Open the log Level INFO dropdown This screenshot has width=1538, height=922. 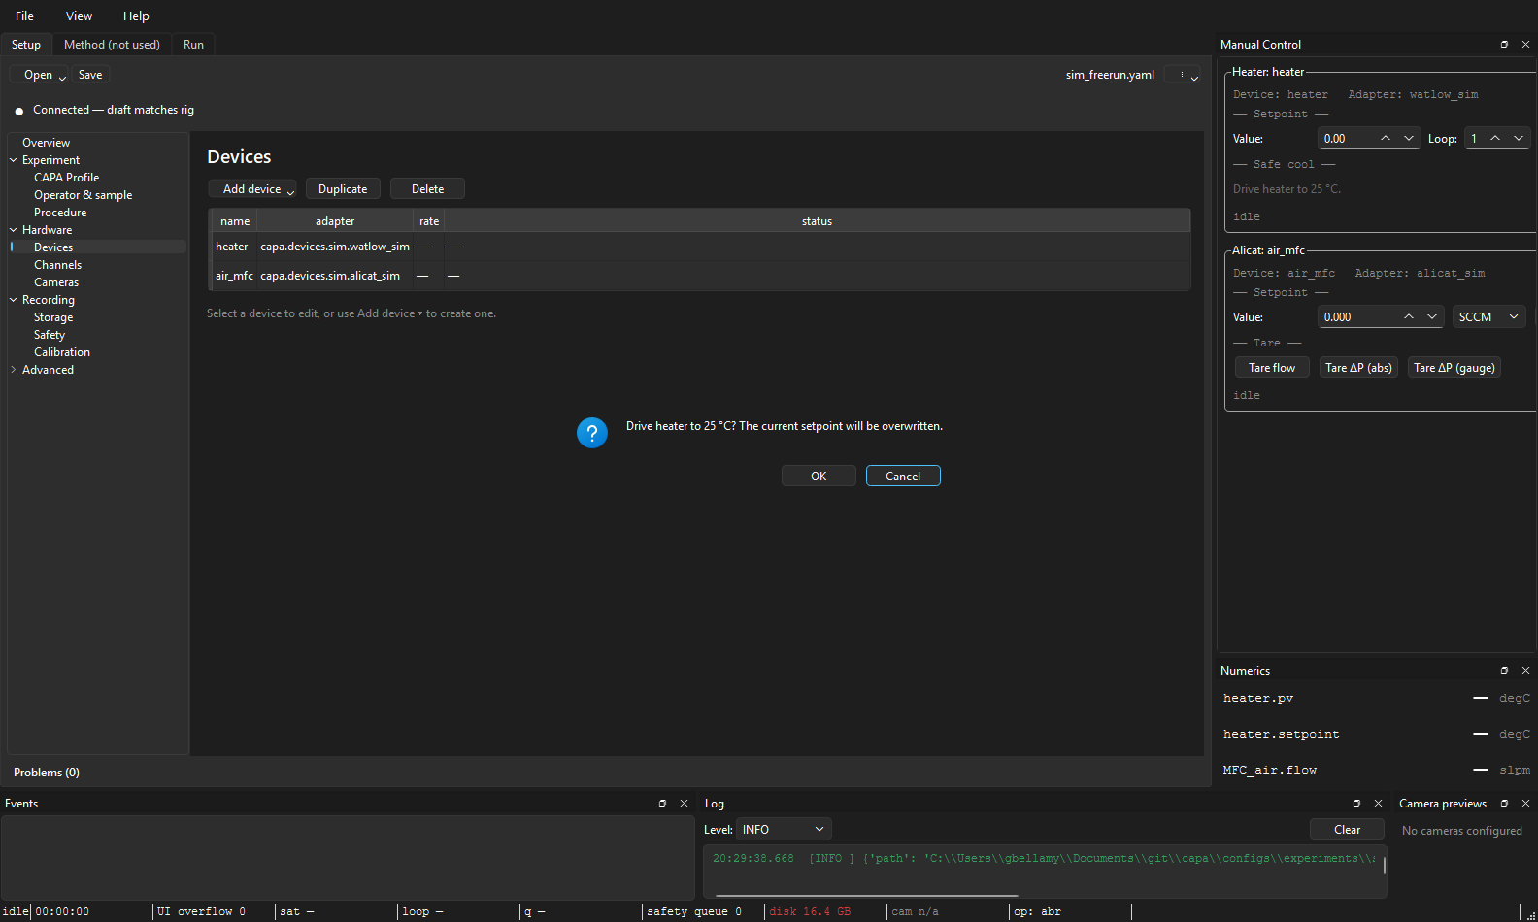(784, 830)
